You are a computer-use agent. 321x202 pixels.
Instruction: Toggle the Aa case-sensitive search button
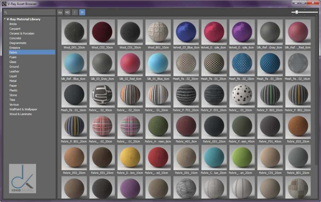click(x=60, y=13)
